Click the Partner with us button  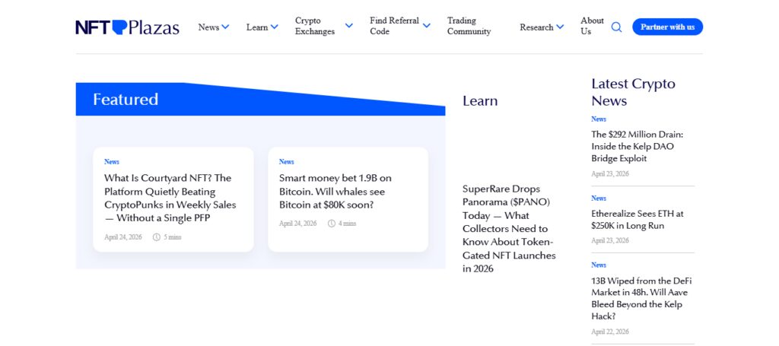[667, 27]
